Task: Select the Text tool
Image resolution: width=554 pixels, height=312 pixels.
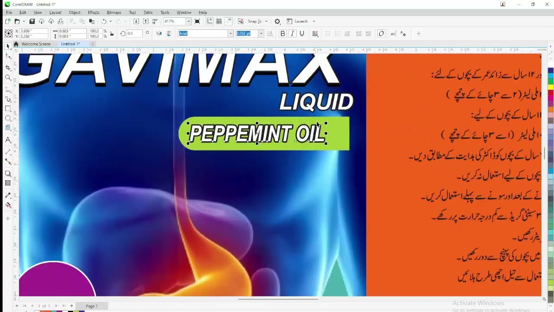Action: pos(8,140)
